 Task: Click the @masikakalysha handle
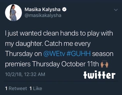tap(43, 15)
